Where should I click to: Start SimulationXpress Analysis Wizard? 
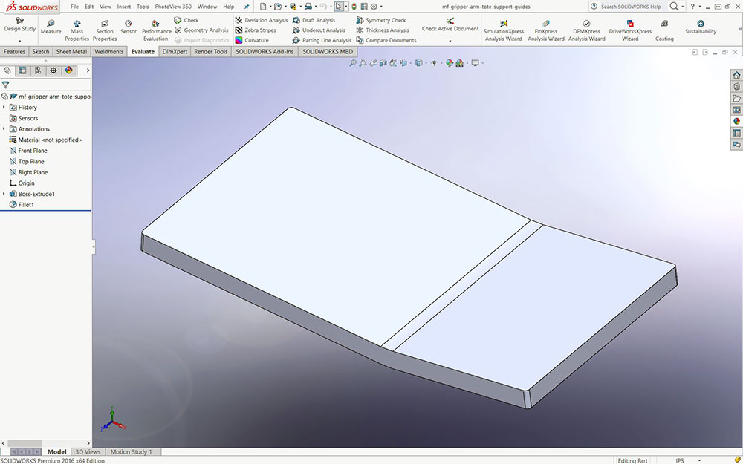pyautogui.click(x=503, y=30)
